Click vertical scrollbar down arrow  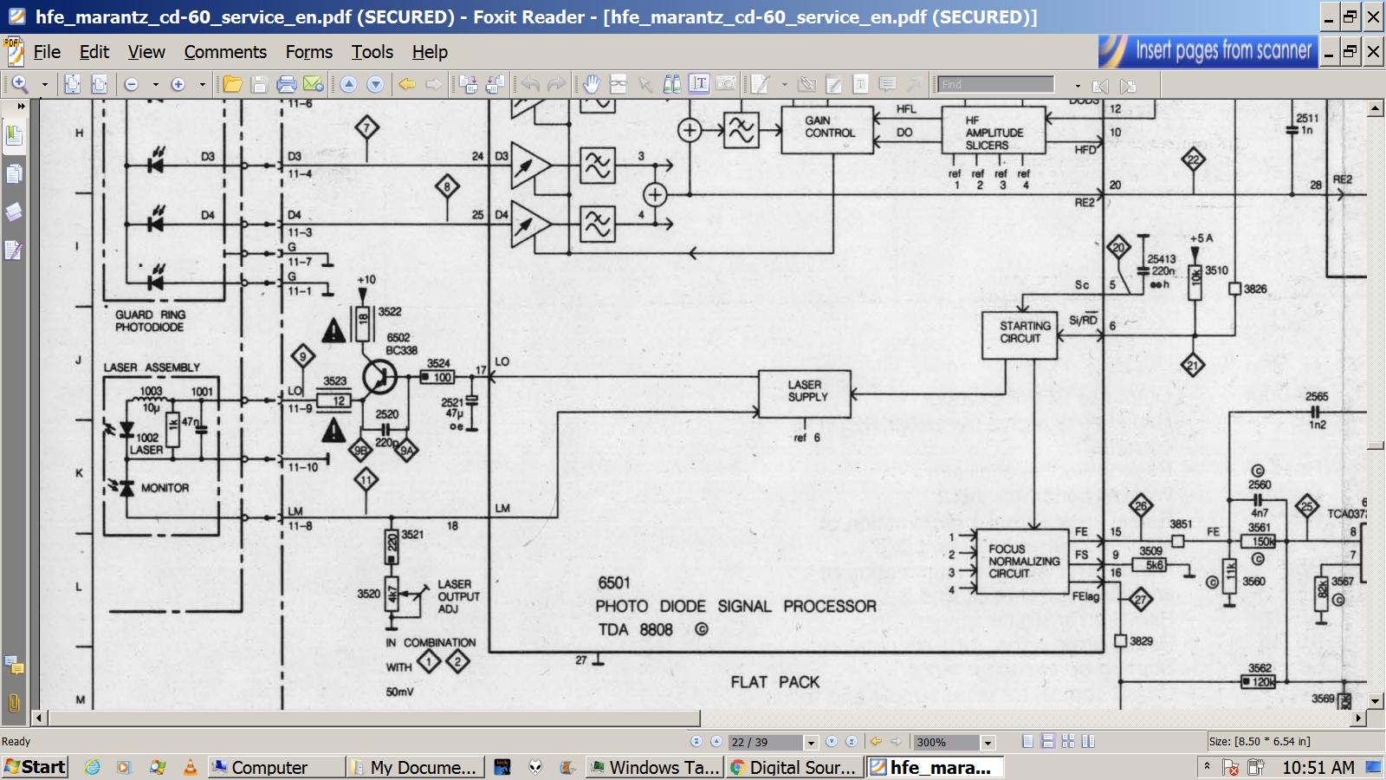(1376, 701)
